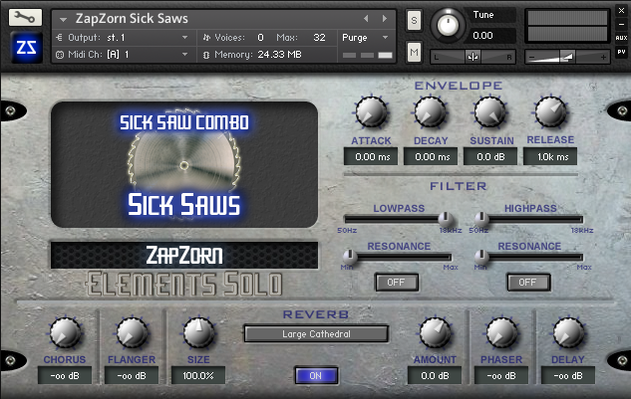631x399 pixels.
Task: Adjust the L/R pan slider
Action: tap(473, 57)
